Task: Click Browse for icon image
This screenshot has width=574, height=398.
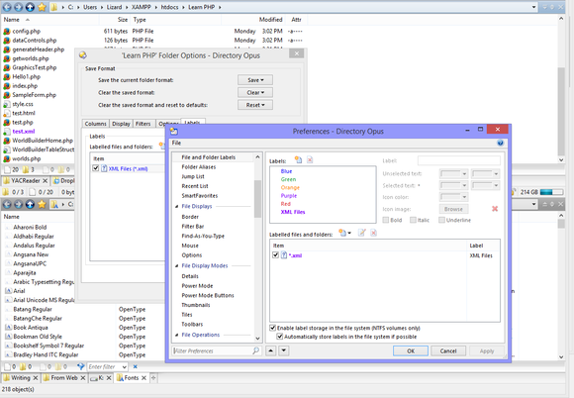Action: 453,209
